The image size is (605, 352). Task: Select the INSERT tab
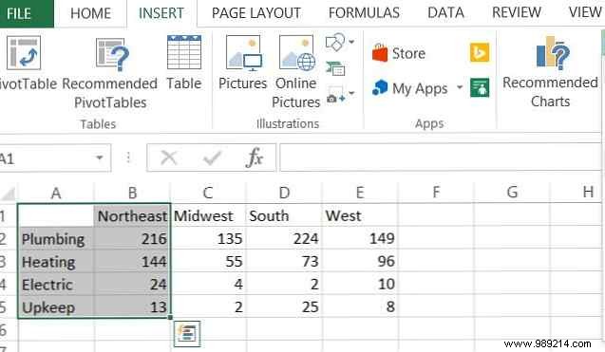tap(161, 13)
